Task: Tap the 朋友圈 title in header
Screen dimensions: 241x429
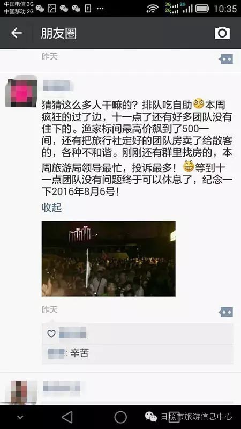Action: [59, 33]
